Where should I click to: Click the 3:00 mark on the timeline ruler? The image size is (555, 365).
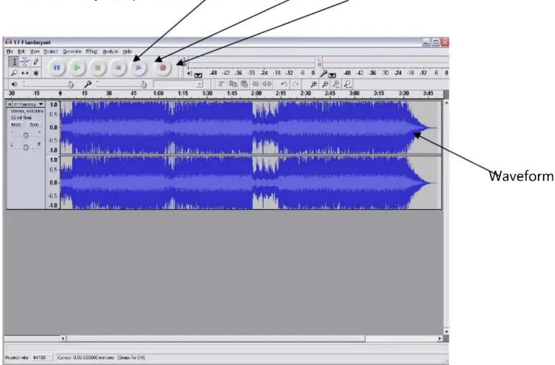click(354, 93)
